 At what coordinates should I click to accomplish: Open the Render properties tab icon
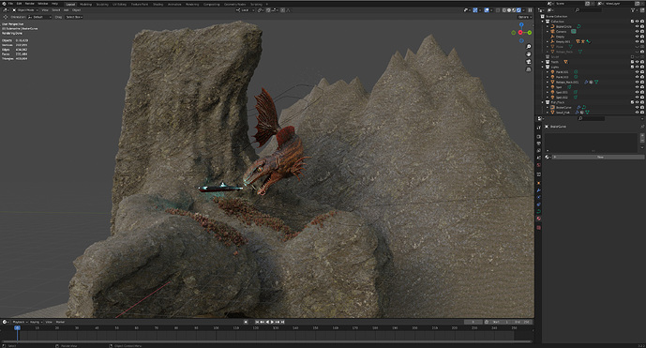538,136
